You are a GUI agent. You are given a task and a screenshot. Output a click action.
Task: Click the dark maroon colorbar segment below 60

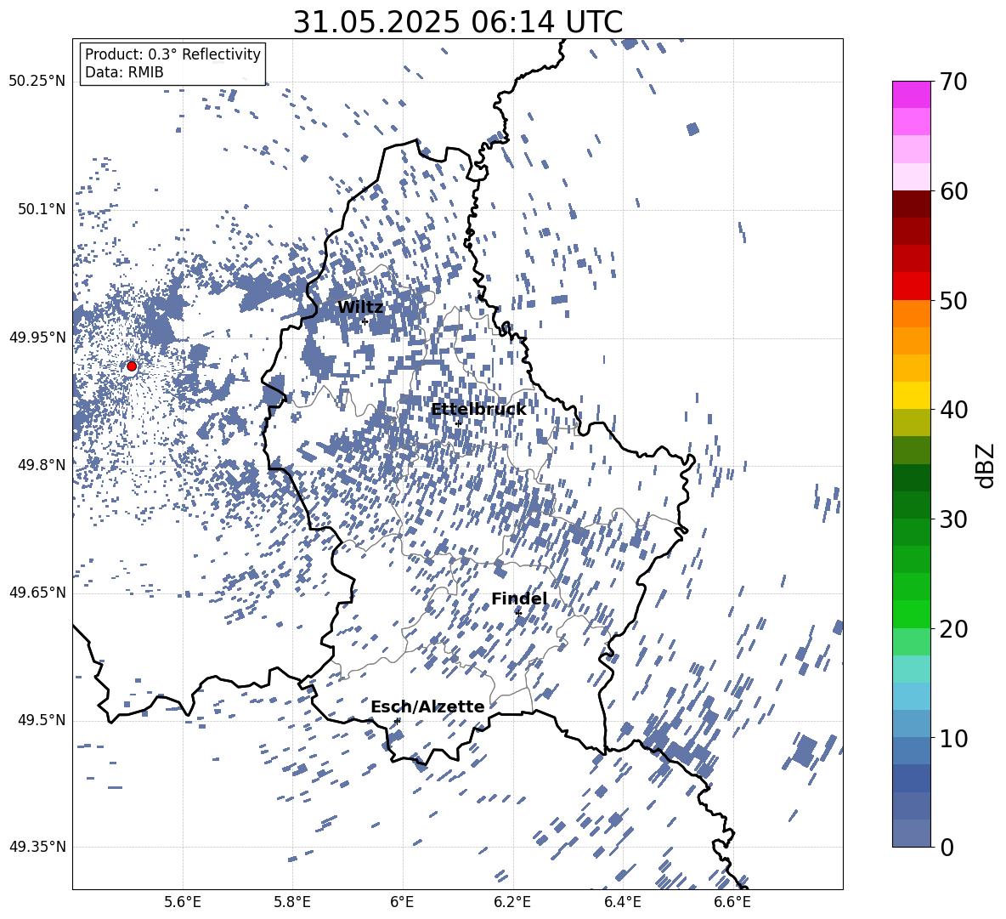911,204
